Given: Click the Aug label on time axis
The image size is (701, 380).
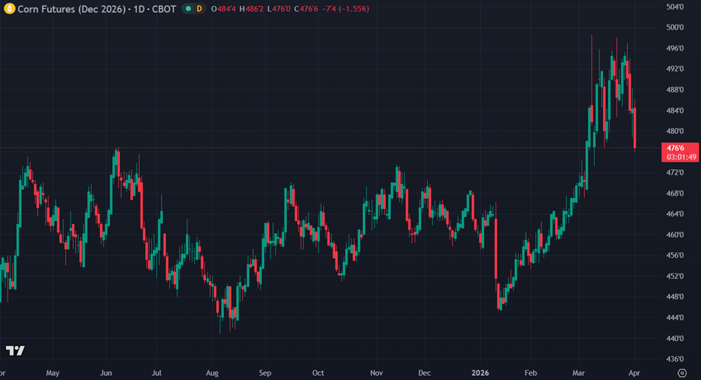Looking at the screenshot, I should (x=212, y=373).
